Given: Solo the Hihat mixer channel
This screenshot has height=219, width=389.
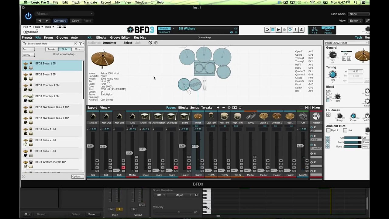Looking at the screenshot, I should point(202,171).
